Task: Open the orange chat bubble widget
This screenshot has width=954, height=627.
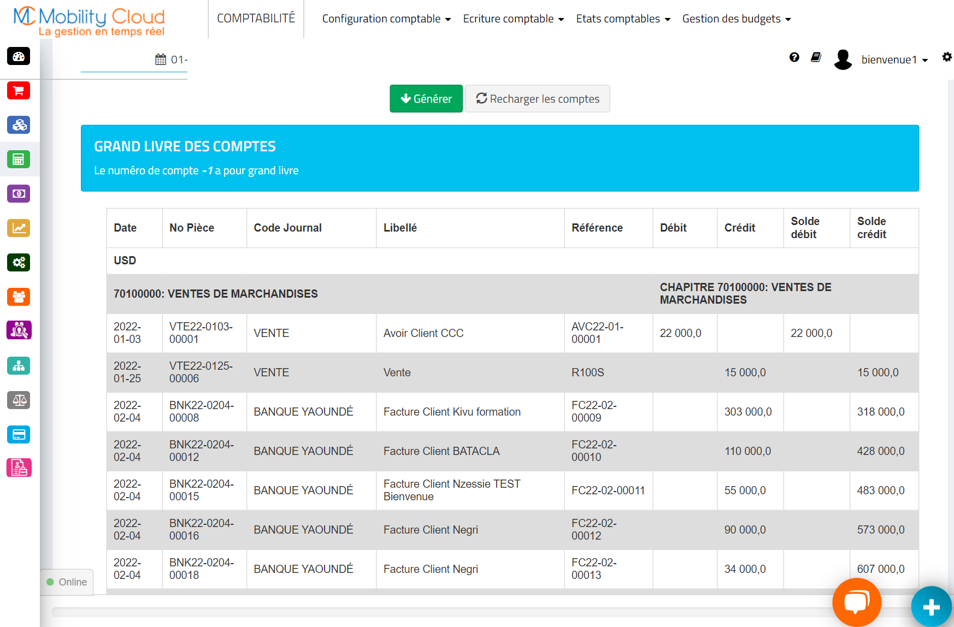Action: (x=856, y=602)
